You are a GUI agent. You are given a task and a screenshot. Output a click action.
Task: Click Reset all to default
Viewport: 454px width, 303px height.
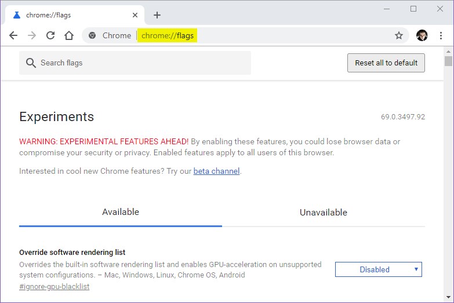click(x=386, y=63)
